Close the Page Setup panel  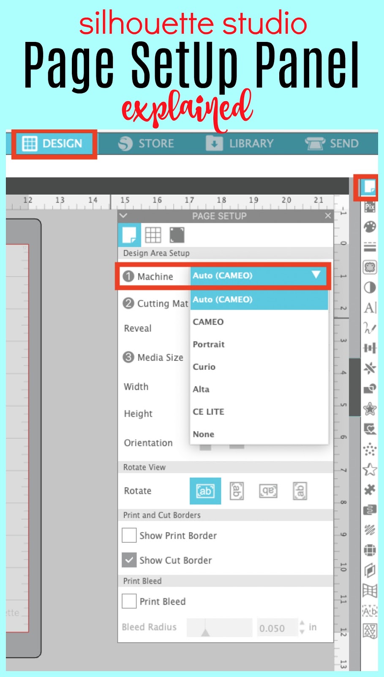pyautogui.click(x=328, y=215)
